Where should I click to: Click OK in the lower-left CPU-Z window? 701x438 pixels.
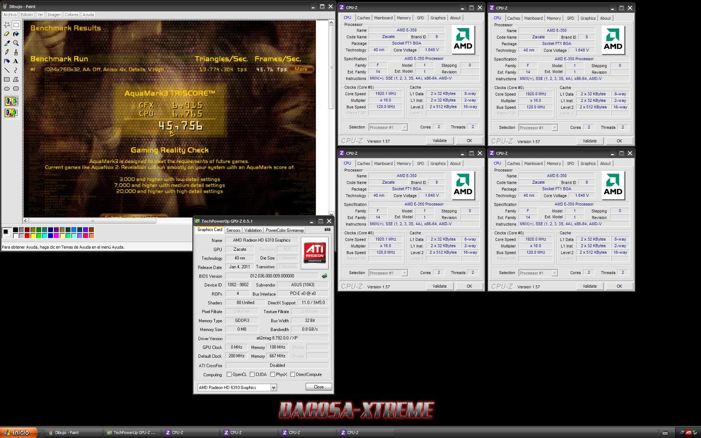point(469,286)
